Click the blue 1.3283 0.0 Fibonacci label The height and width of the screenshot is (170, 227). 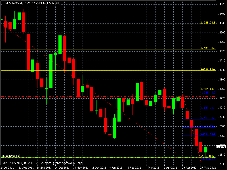pyautogui.click(x=209, y=93)
